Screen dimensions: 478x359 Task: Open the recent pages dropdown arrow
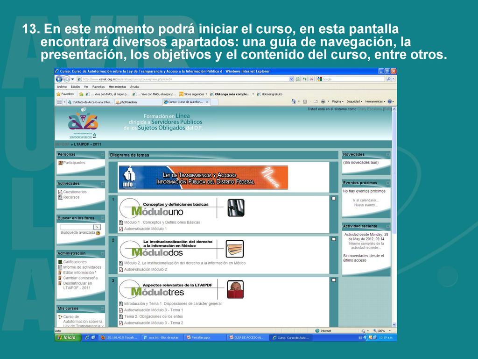click(x=72, y=79)
